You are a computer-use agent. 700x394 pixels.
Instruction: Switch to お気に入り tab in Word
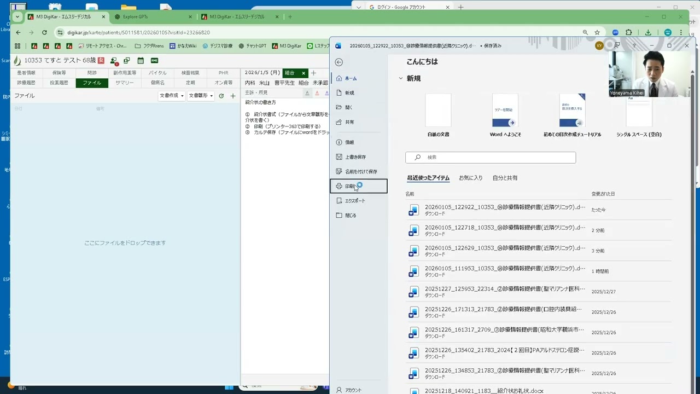pos(470,178)
